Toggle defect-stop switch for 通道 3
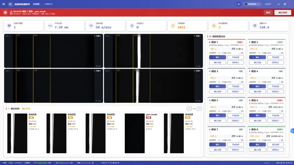294x165 pixels. [241, 82]
